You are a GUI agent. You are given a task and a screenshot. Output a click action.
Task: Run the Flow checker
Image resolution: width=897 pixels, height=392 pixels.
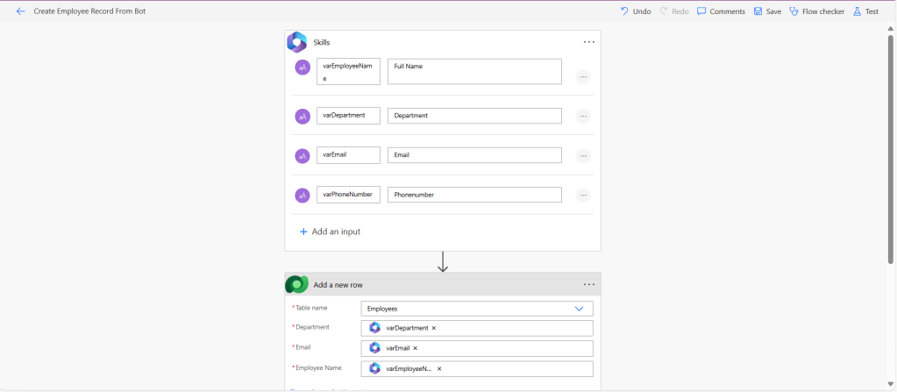pos(816,11)
